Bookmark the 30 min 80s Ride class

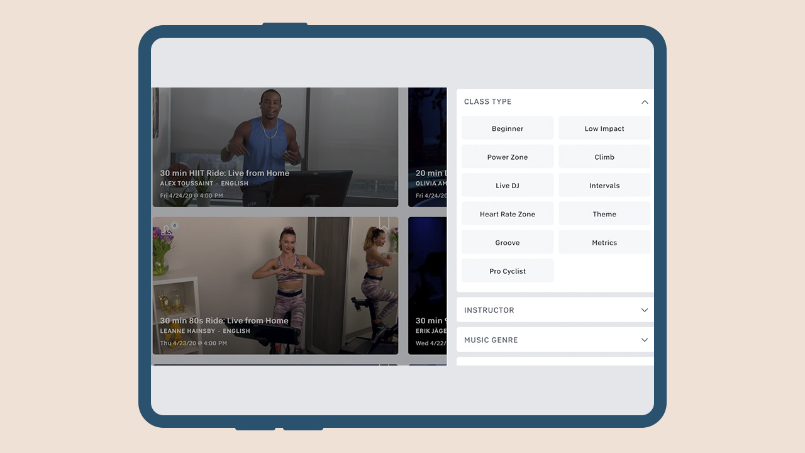pos(384,224)
